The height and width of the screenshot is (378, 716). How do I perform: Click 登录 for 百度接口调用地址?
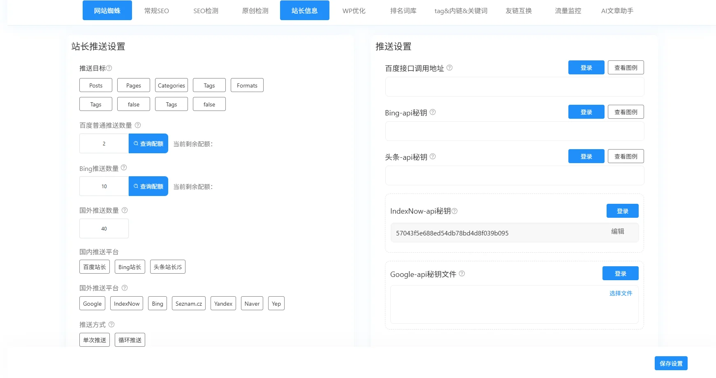tap(586, 67)
